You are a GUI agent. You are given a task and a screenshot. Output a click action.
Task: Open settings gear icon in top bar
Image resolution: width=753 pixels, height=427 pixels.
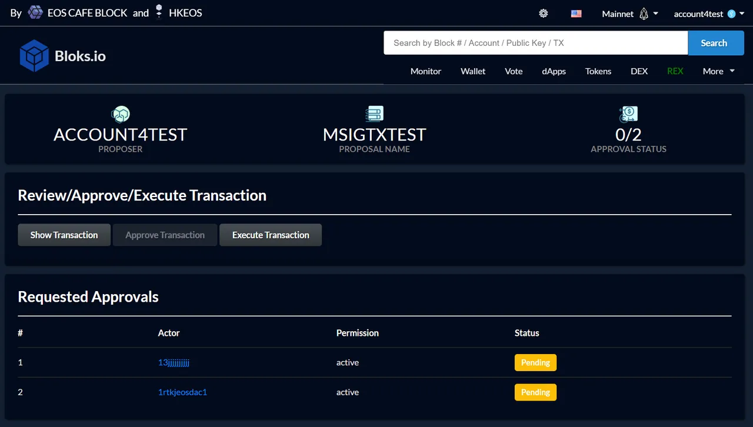click(x=543, y=14)
